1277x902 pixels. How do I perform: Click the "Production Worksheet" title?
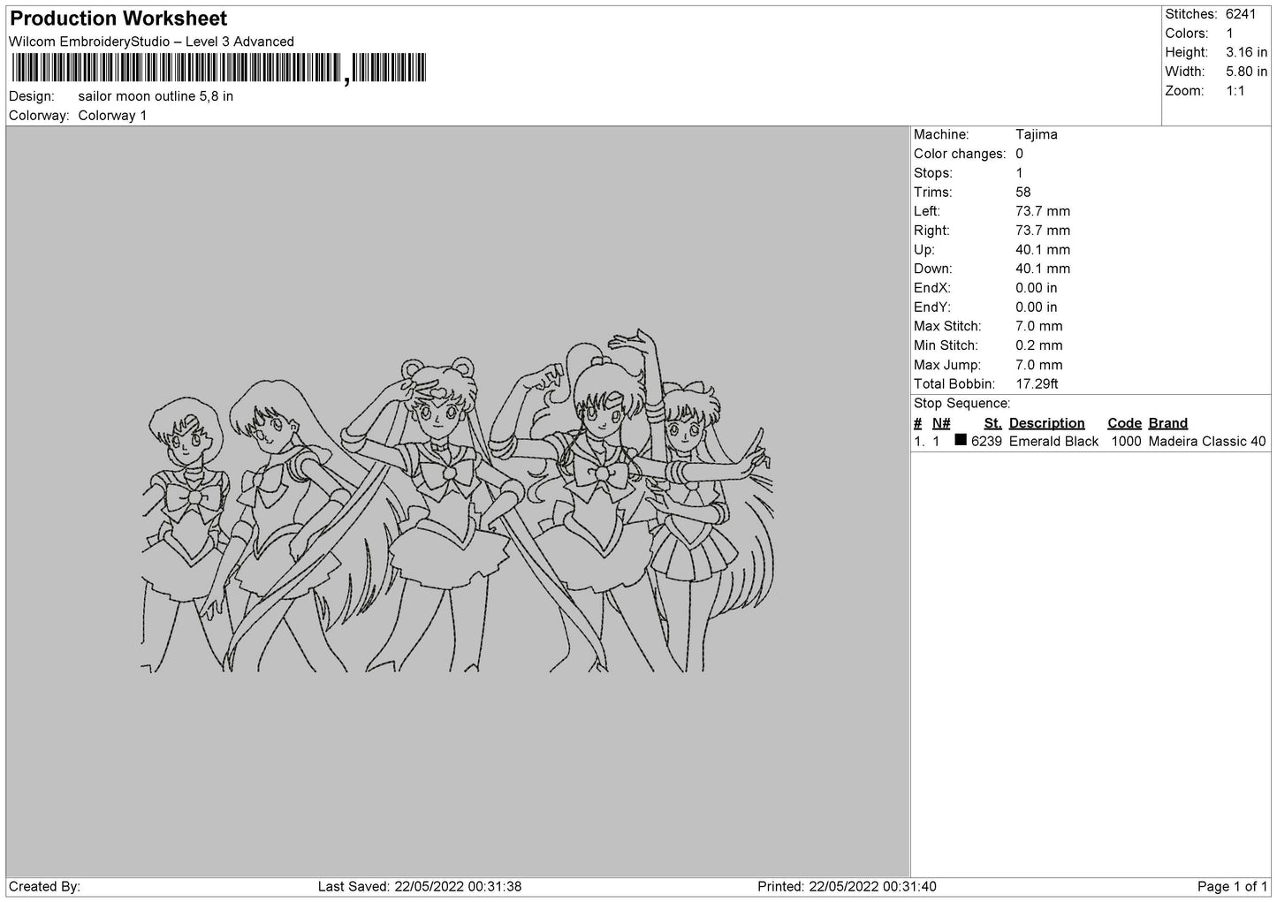tap(118, 18)
